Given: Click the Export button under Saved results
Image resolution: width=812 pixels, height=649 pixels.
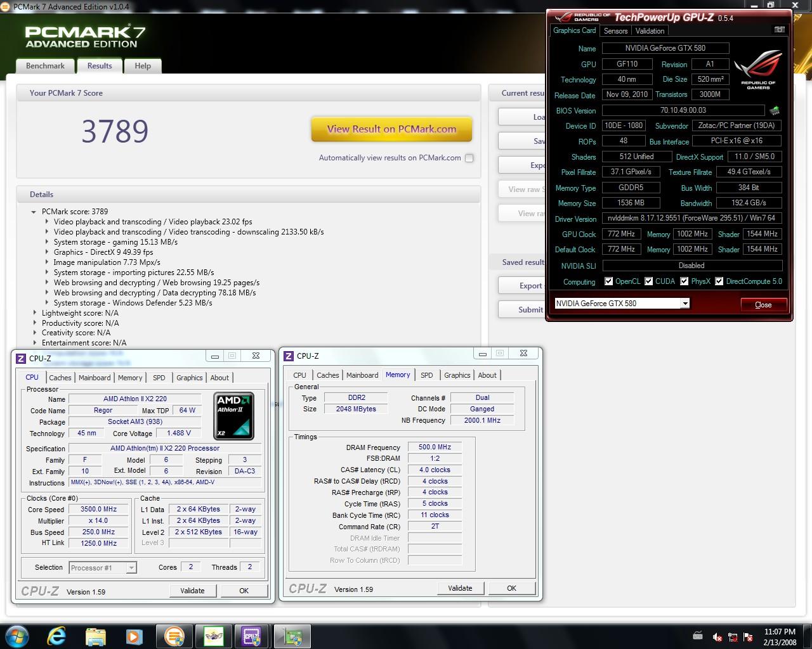Looking at the screenshot, I should 521,286.
